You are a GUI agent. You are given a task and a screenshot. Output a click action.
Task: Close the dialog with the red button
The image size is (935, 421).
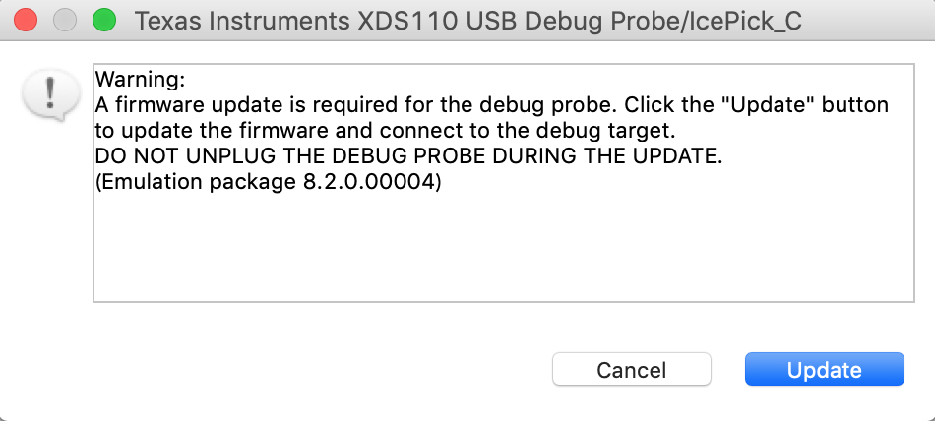pos(26,21)
